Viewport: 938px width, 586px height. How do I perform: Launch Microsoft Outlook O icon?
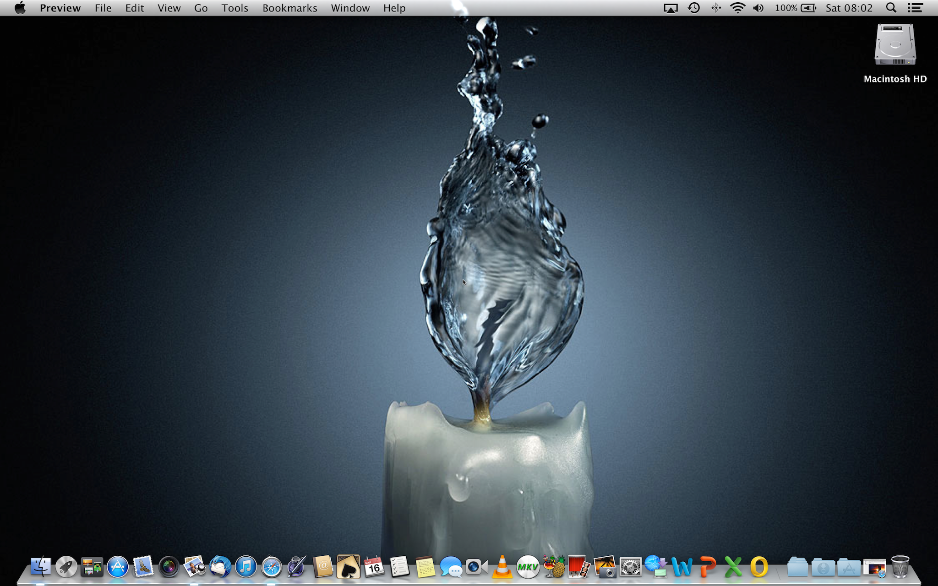pyautogui.click(x=759, y=567)
